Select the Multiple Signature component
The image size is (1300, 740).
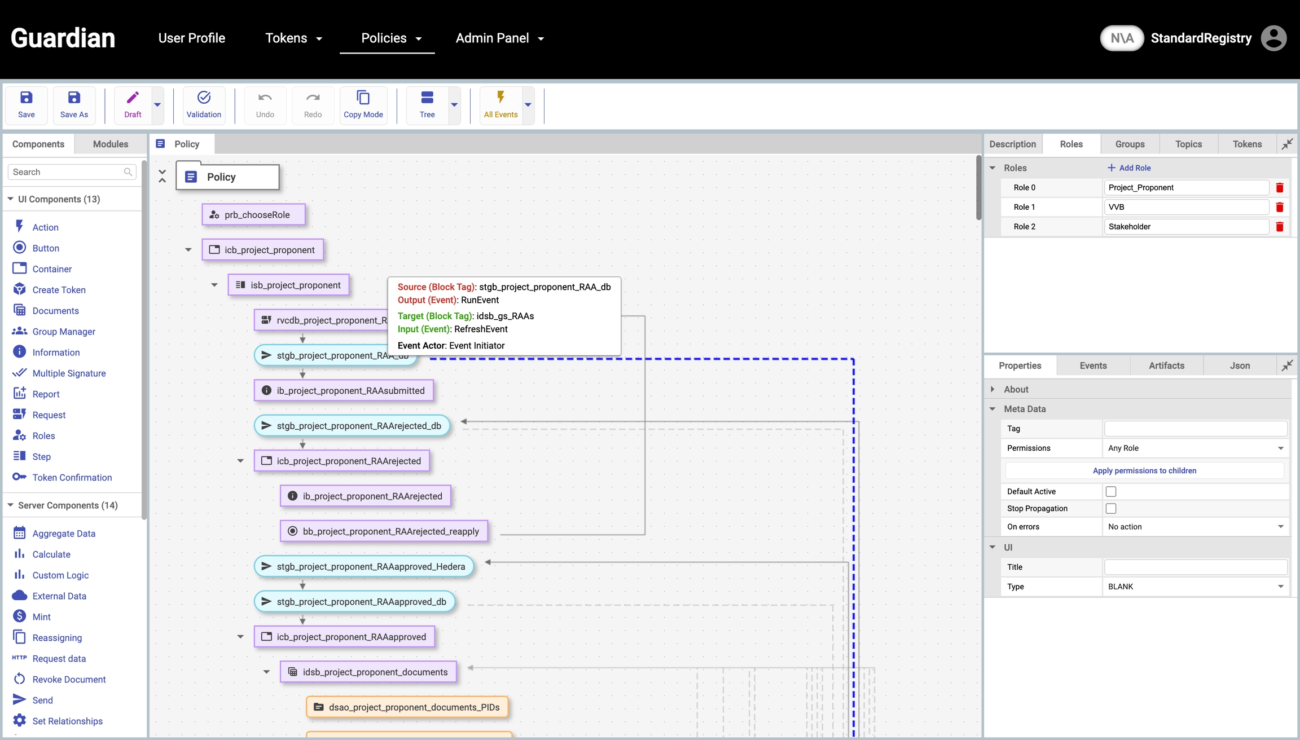point(69,373)
